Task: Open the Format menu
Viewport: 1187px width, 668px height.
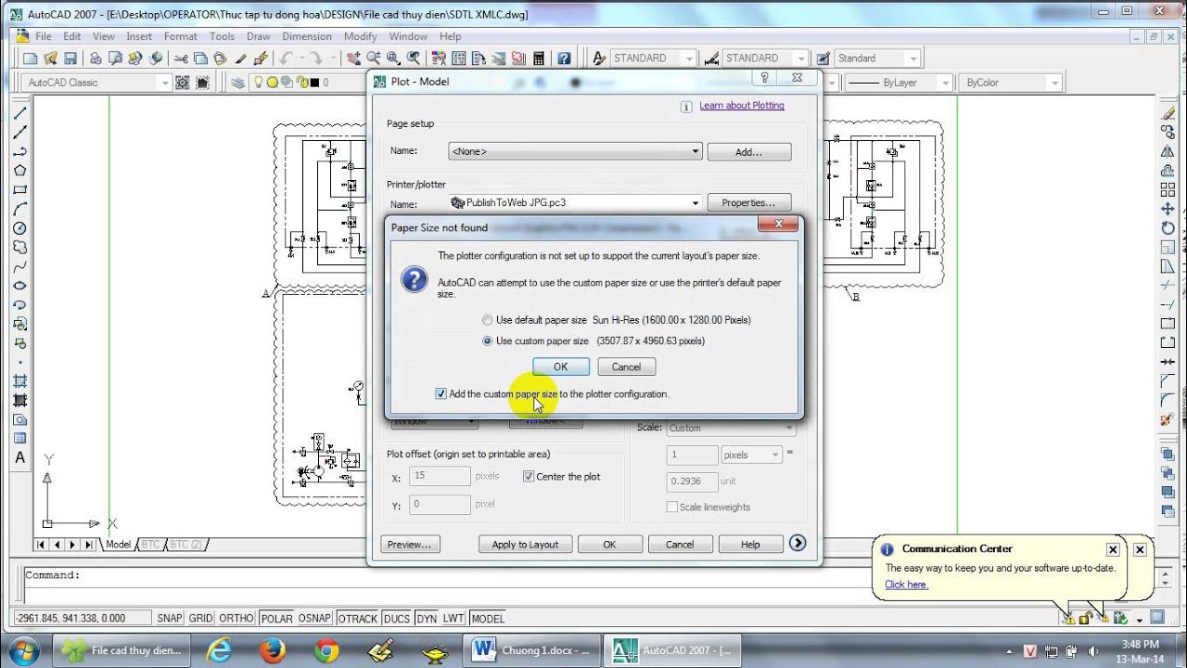Action: (181, 36)
